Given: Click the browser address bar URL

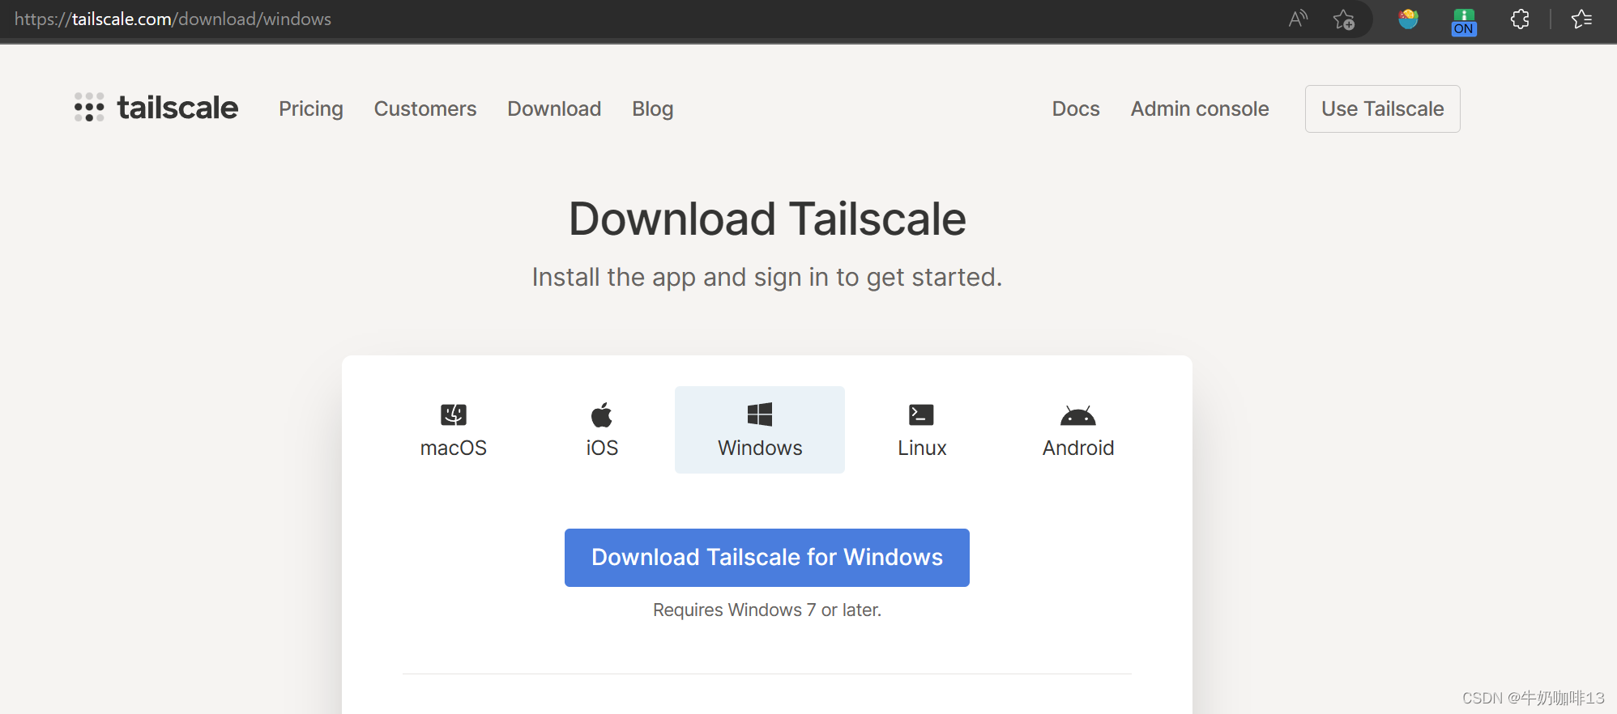Looking at the screenshot, I should 173,19.
